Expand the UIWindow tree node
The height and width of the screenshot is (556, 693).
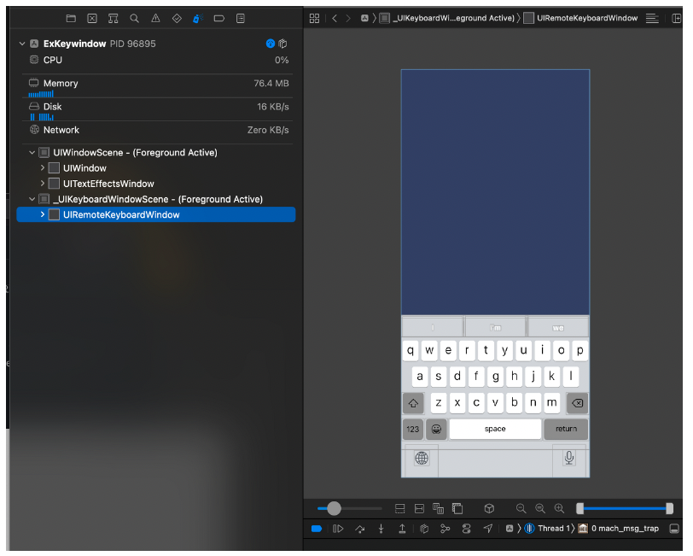(x=43, y=167)
